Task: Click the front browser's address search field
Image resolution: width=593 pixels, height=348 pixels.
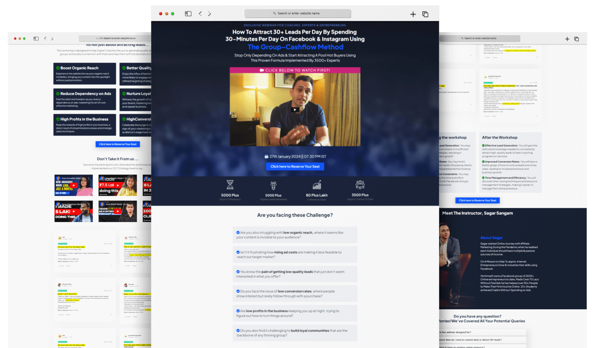Action: point(298,13)
